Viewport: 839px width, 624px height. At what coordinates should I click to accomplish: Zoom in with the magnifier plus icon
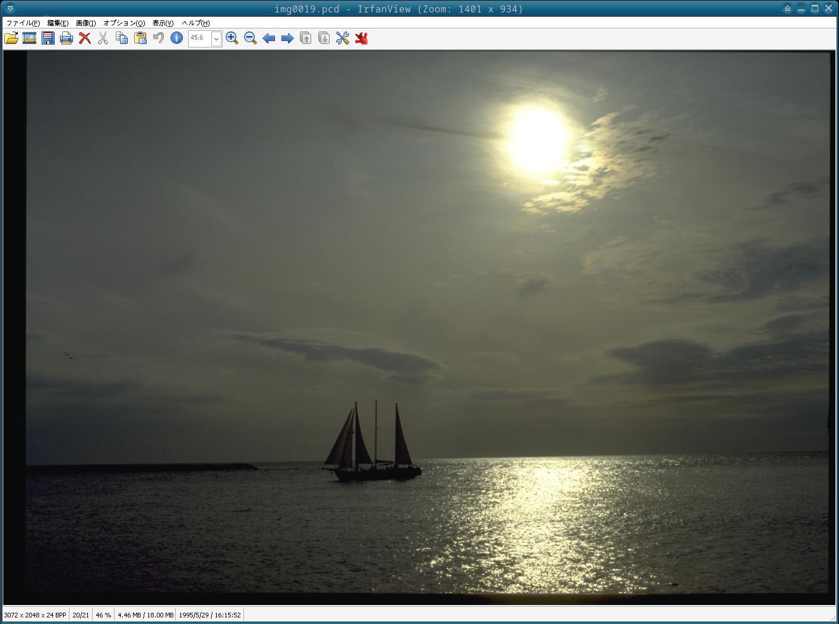pos(232,39)
